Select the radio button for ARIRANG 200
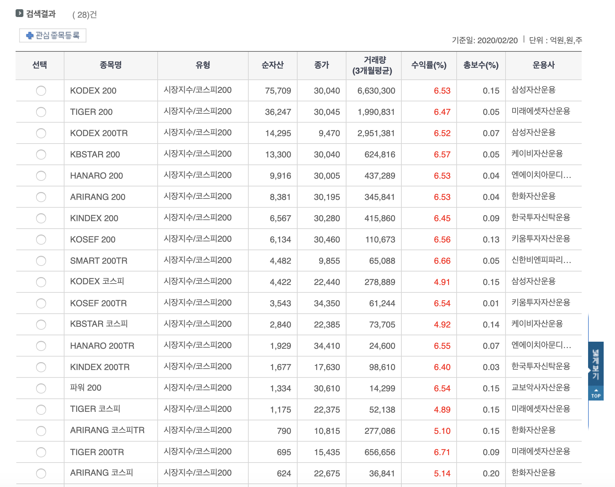This screenshot has height=487, width=615. tap(41, 197)
